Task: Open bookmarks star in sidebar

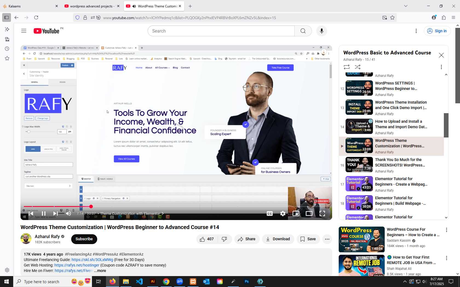Action: [x=7, y=58]
